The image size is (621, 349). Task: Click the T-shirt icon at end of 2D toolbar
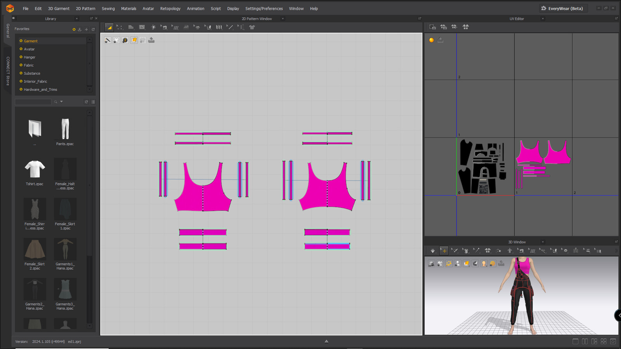pos(252,27)
